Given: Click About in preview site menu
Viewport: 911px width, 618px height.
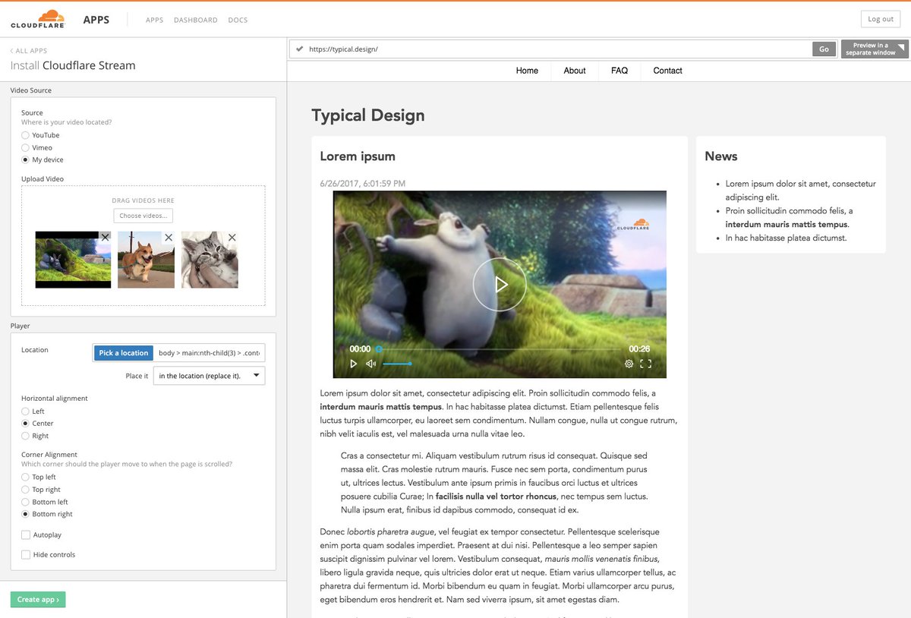Looking at the screenshot, I should (x=575, y=71).
